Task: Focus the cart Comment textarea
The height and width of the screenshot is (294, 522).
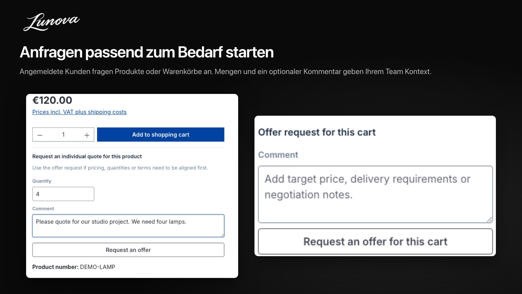Action: 375,194
